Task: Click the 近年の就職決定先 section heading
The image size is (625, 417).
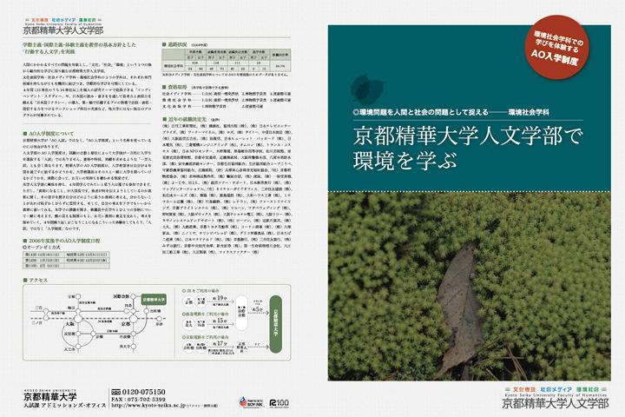Action: coord(185,119)
